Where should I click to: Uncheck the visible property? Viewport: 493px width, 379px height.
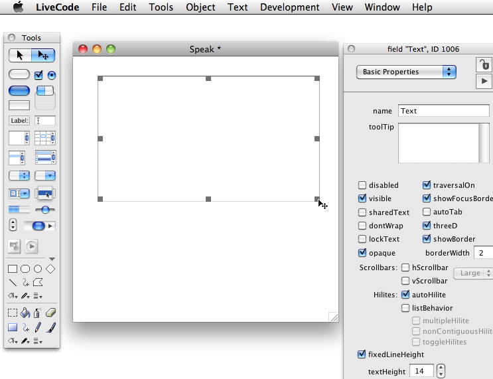click(362, 198)
